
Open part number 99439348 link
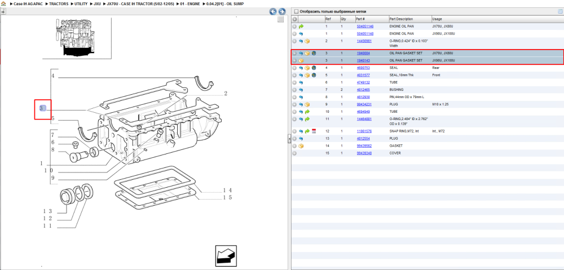point(364,153)
